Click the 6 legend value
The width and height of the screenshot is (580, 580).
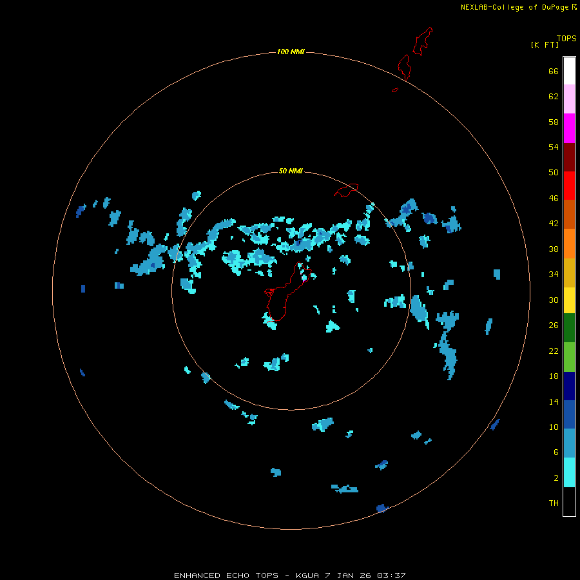(556, 452)
